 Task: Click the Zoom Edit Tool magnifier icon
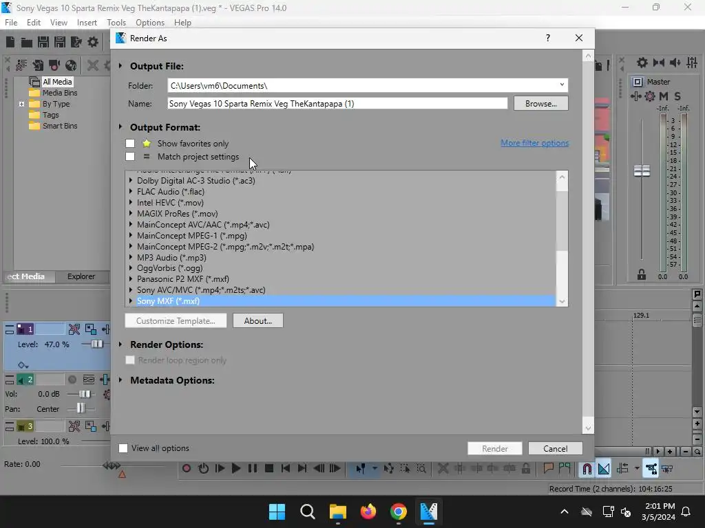[421, 468]
